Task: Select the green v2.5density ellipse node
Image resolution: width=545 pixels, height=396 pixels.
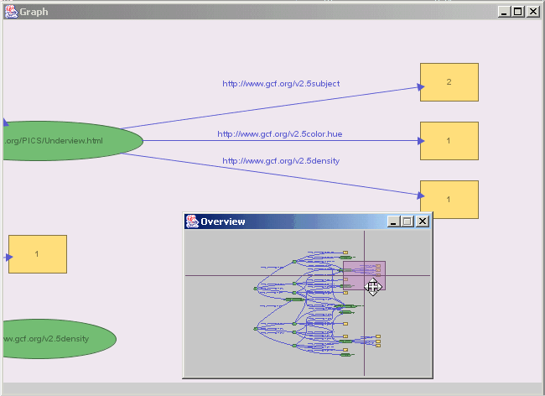Action: (x=57, y=339)
